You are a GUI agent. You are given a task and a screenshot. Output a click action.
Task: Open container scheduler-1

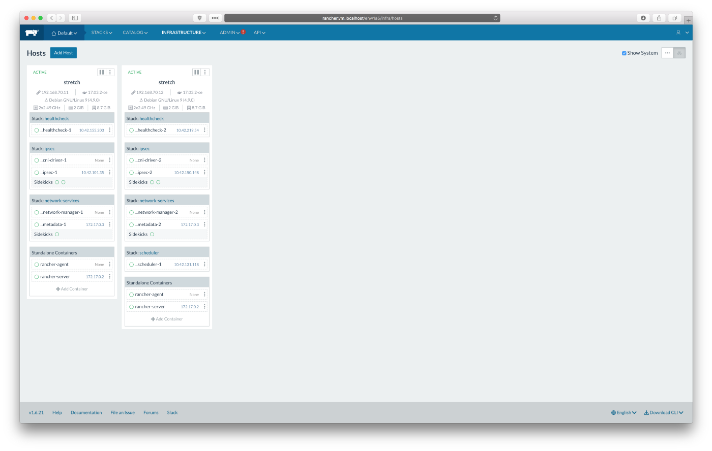[149, 265]
